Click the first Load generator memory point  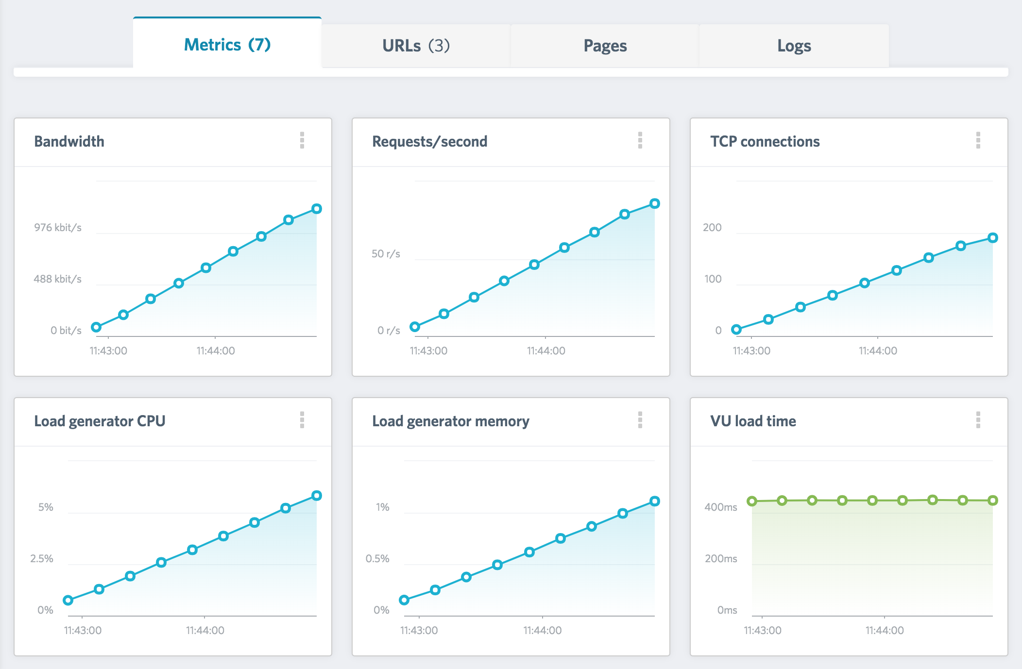404,600
